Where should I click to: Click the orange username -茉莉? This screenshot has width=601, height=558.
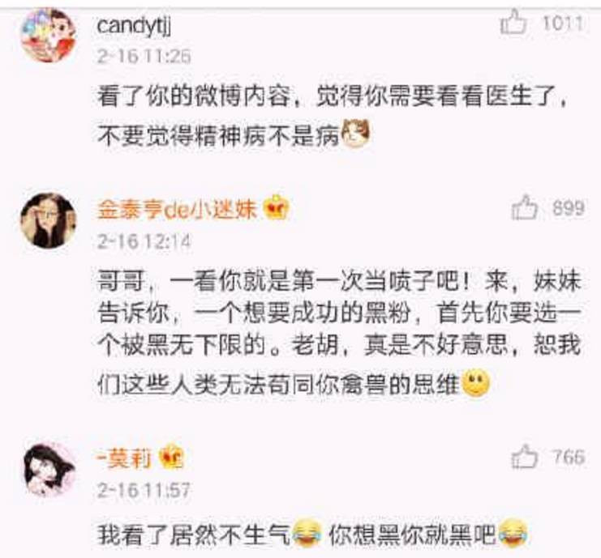(126, 458)
